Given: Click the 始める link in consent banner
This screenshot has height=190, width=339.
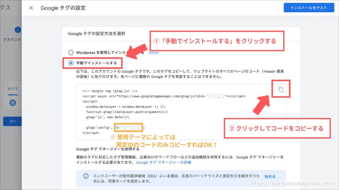Looking at the screenshot, I should 270,176.
